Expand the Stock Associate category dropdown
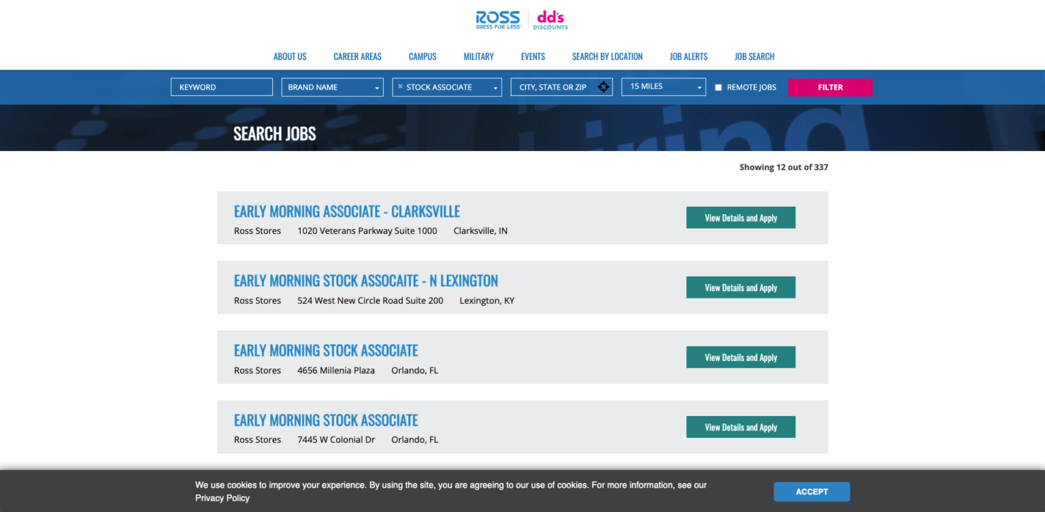1045x512 pixels. click(x=494, y=87)
